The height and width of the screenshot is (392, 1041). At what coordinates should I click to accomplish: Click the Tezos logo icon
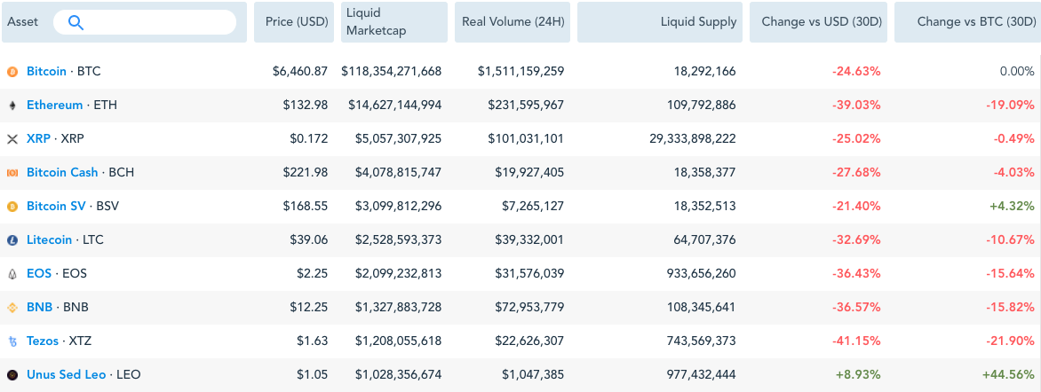pyautogui.click(x=12, y=341)
